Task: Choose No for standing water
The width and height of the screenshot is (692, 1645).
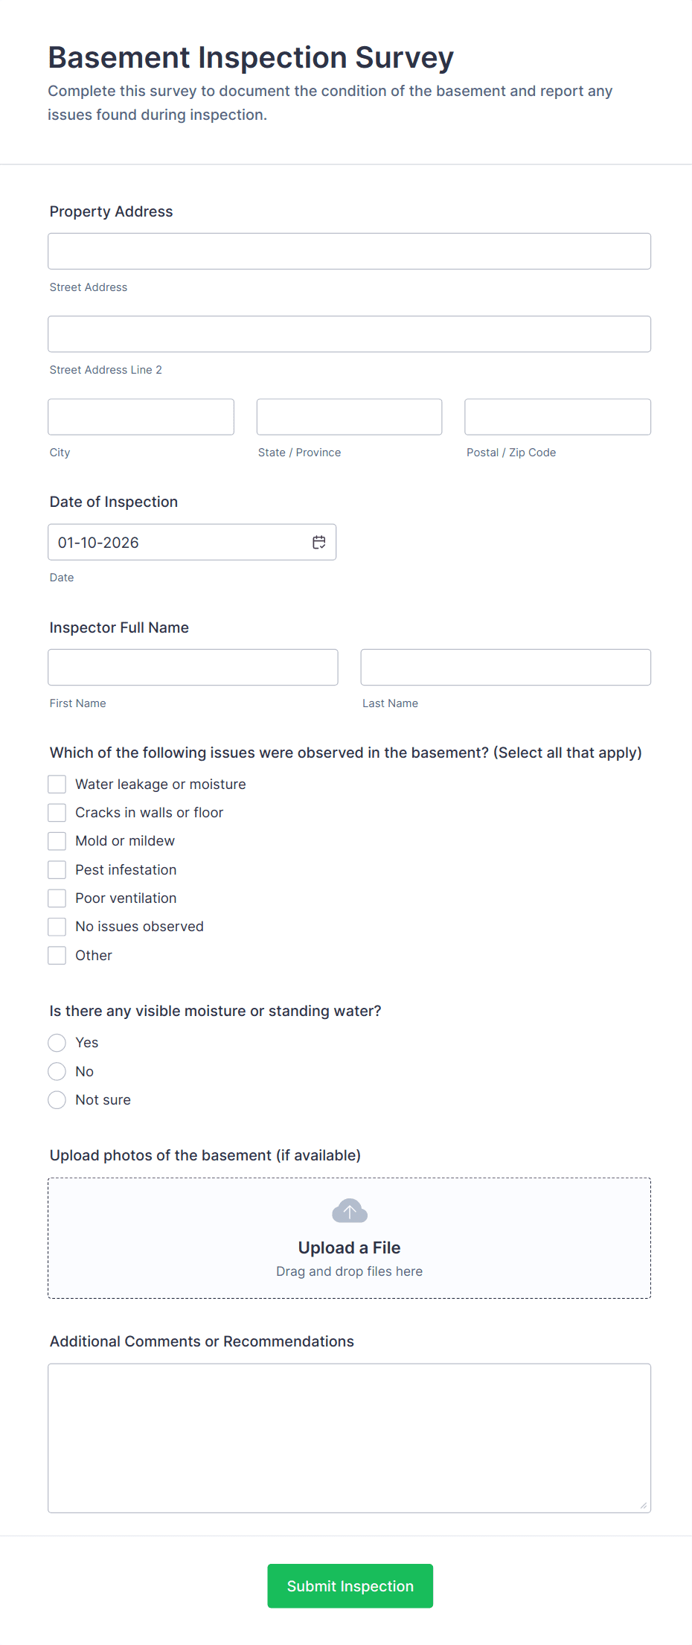Action: pyautogui.click(x=57, y=1072)
